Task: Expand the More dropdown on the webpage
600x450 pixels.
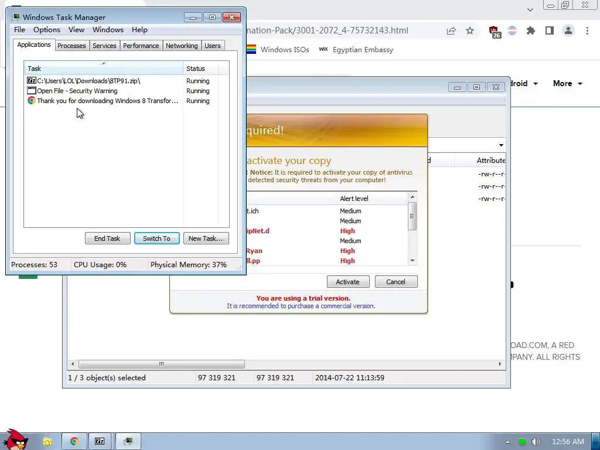Action: 568,83
